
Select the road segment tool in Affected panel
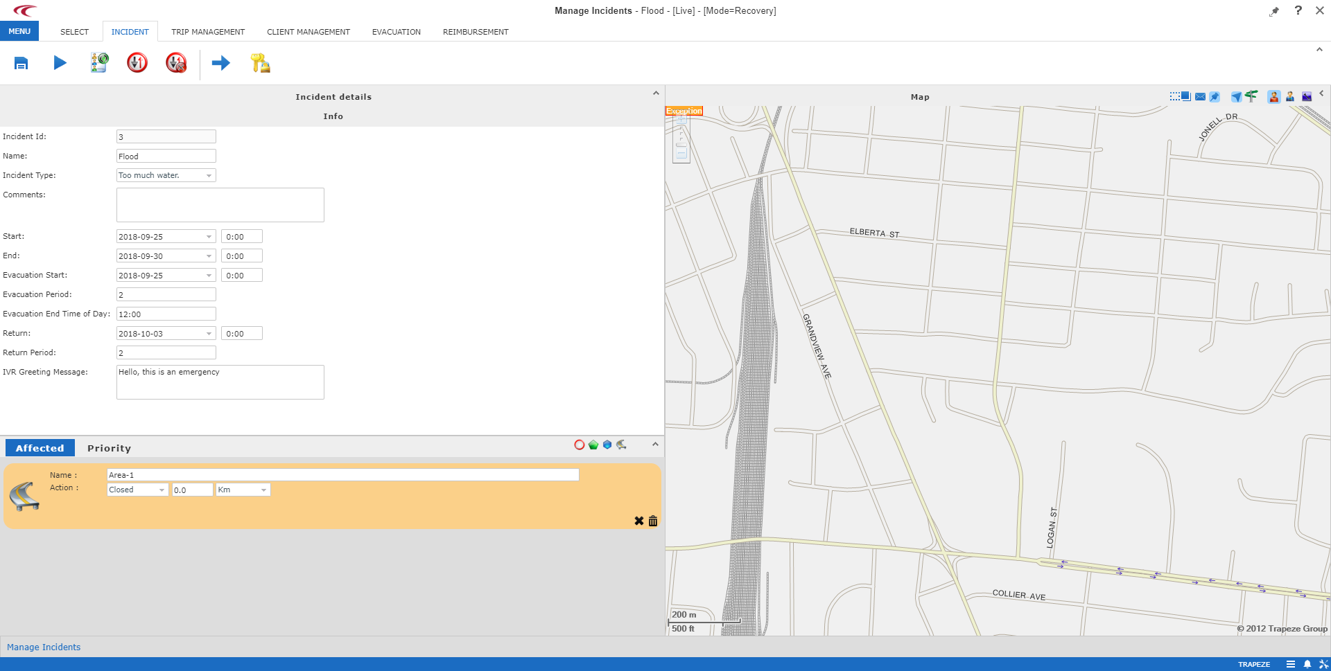click(x=620, y=445)
